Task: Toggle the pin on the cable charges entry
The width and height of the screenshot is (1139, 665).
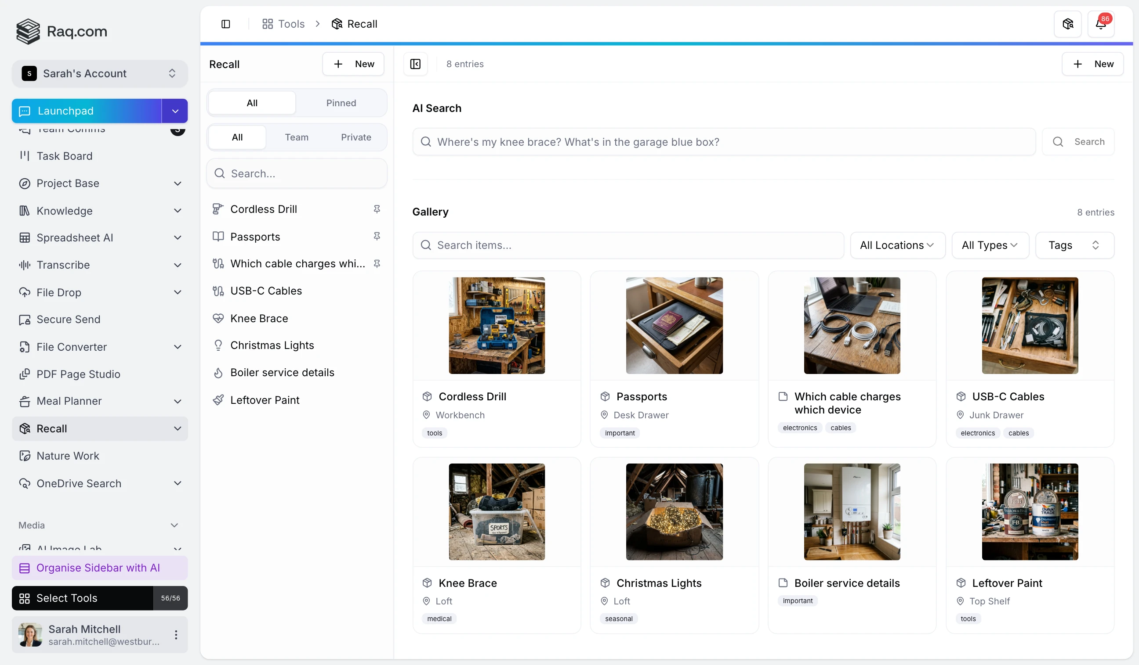Action: (377, 264)
